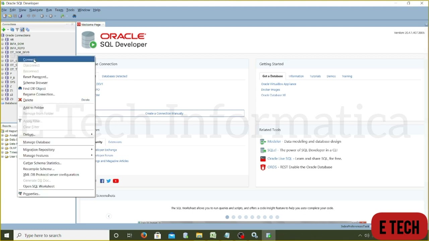Expand the INFA_REPO connection node

(2, 48)
